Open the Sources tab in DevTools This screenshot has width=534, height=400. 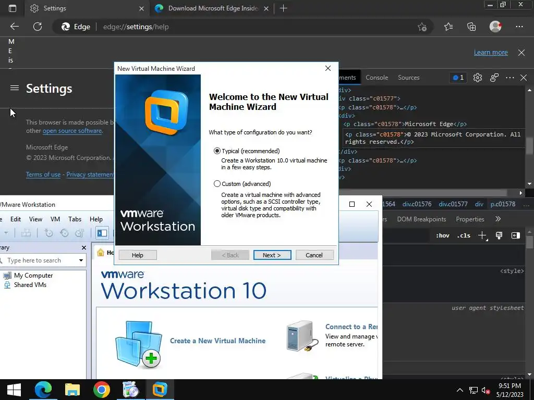tap(409, 78)
